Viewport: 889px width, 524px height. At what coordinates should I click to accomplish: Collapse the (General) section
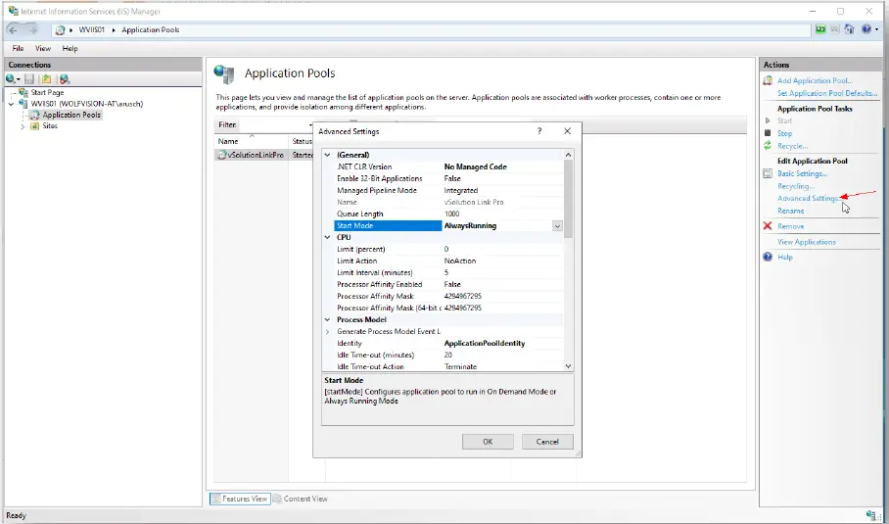(x=328, y=155)
